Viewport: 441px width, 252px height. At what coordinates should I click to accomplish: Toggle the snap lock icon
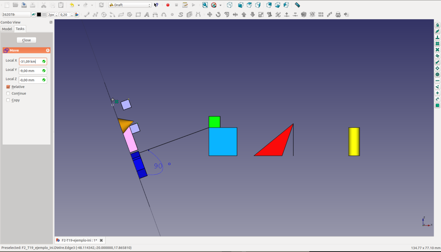tap(437, 25)
